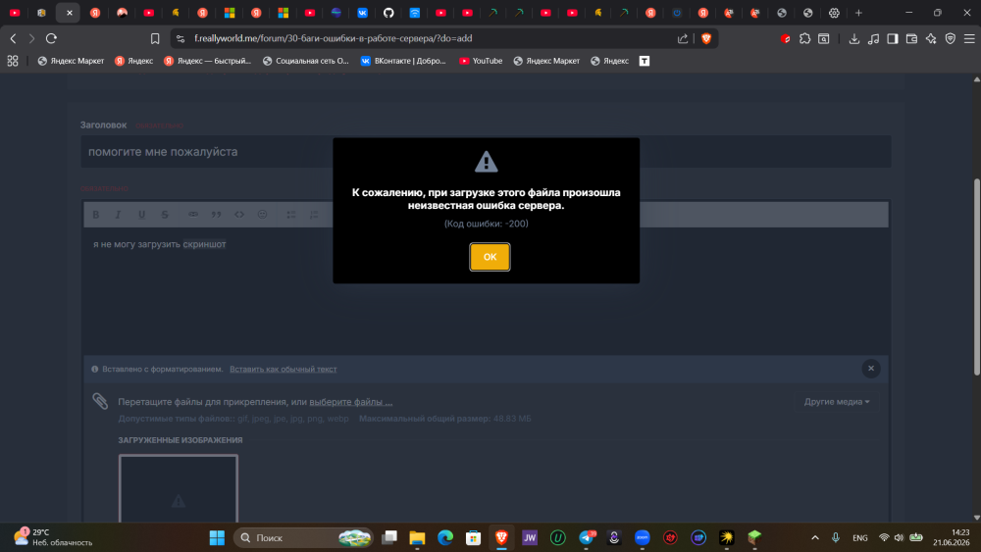
Task: Open Telegram from the taskbar
Action: (x=587, y=537)
